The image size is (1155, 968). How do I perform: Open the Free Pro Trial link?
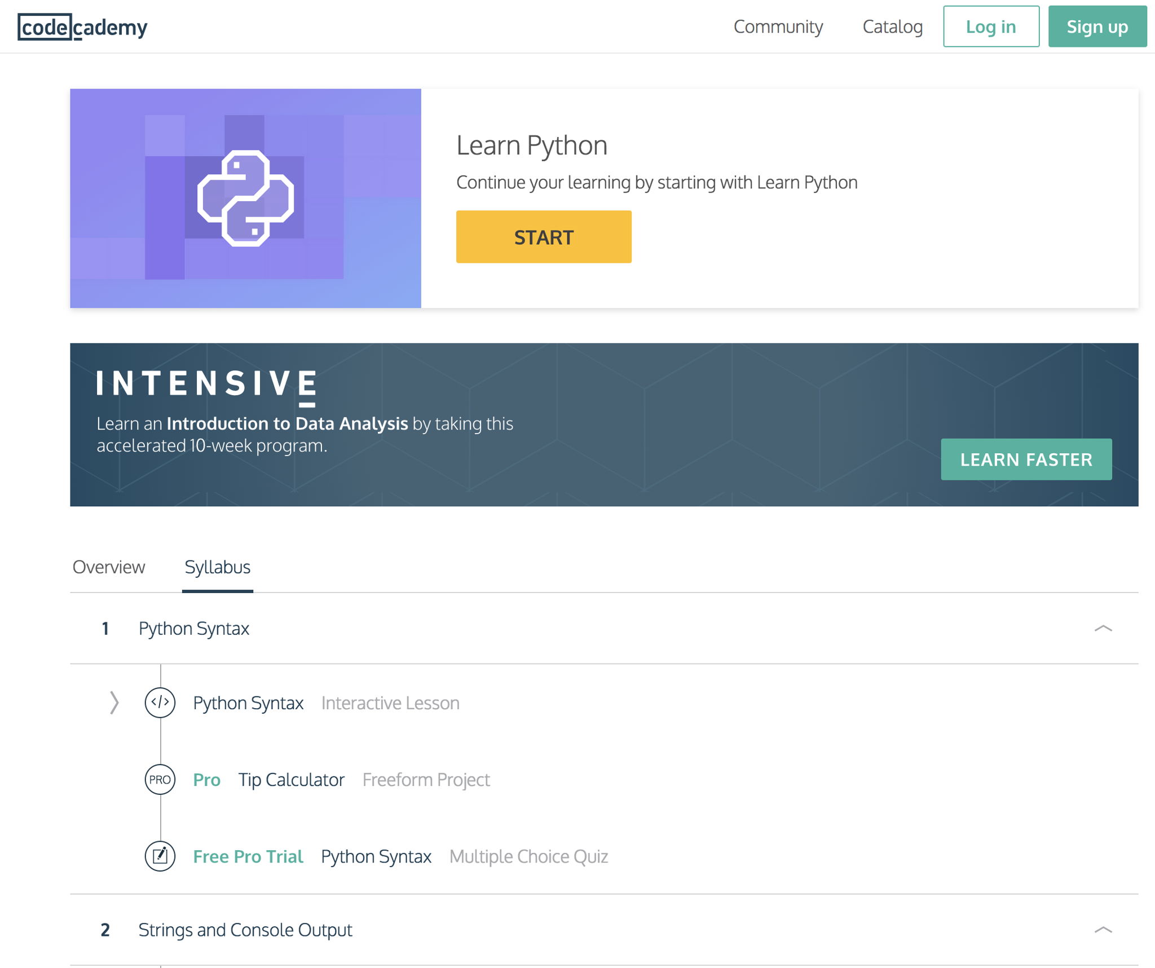coord(248,856)
